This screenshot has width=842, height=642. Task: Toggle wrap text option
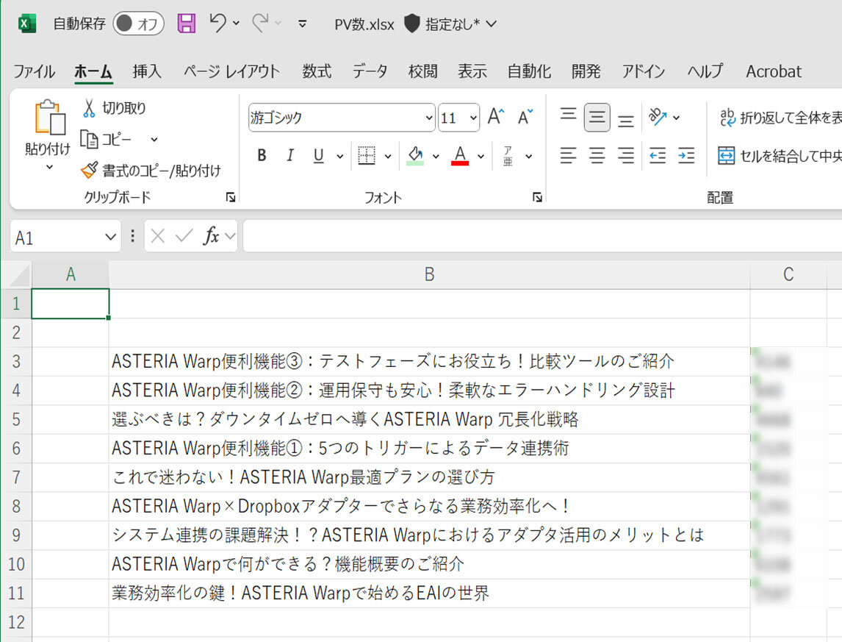click(779, 117)
